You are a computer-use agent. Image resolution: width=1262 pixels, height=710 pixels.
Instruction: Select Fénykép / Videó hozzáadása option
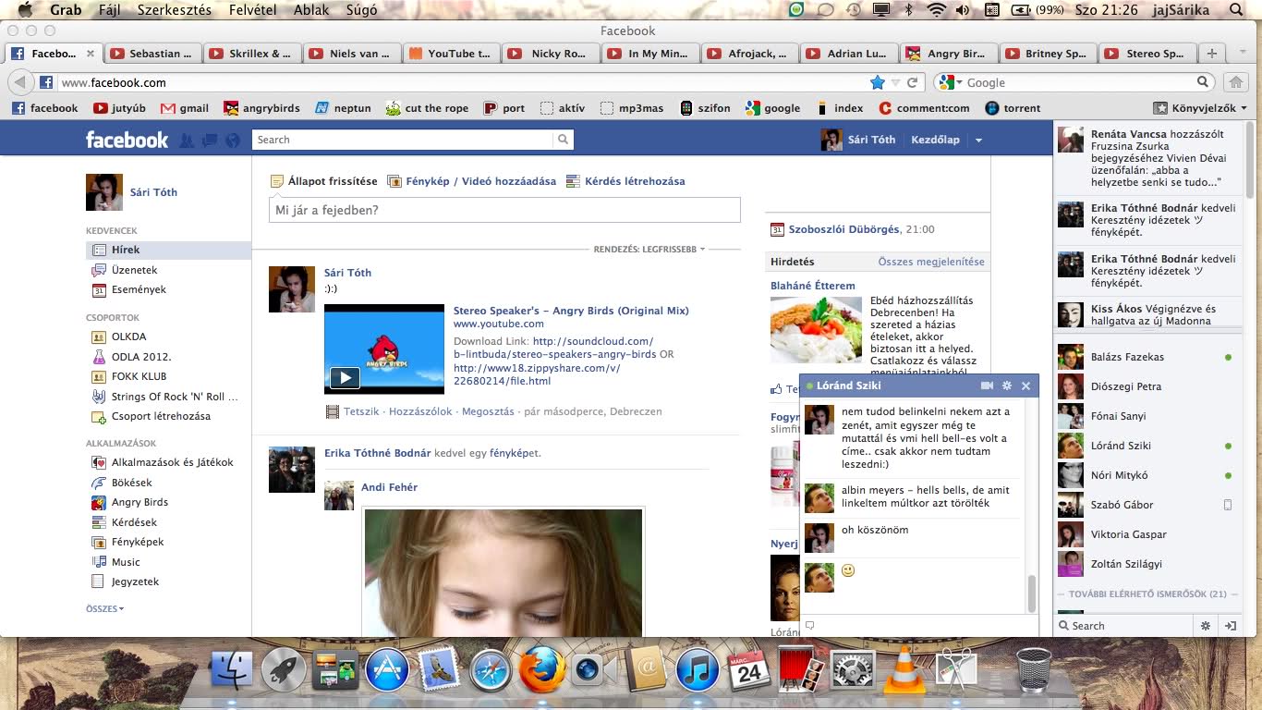pyautogui.click(x=471, y=181)
